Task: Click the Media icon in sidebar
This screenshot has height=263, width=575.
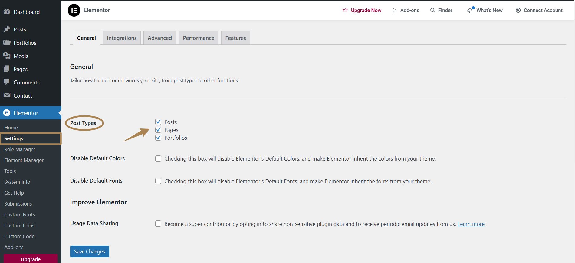Action: 7,56
